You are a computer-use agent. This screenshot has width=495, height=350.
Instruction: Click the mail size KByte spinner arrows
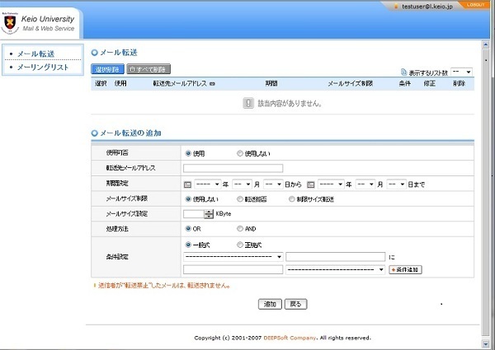point(209,213)
